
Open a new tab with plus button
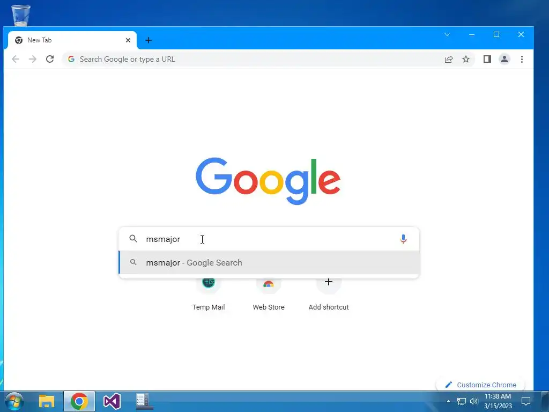(x=149, y=40)
